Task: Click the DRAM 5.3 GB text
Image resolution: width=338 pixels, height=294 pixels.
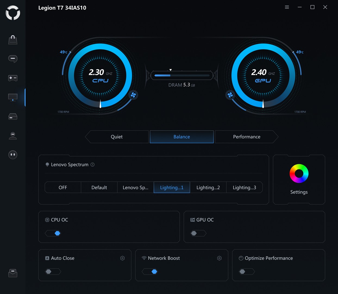Action: [x=182, y=85]
